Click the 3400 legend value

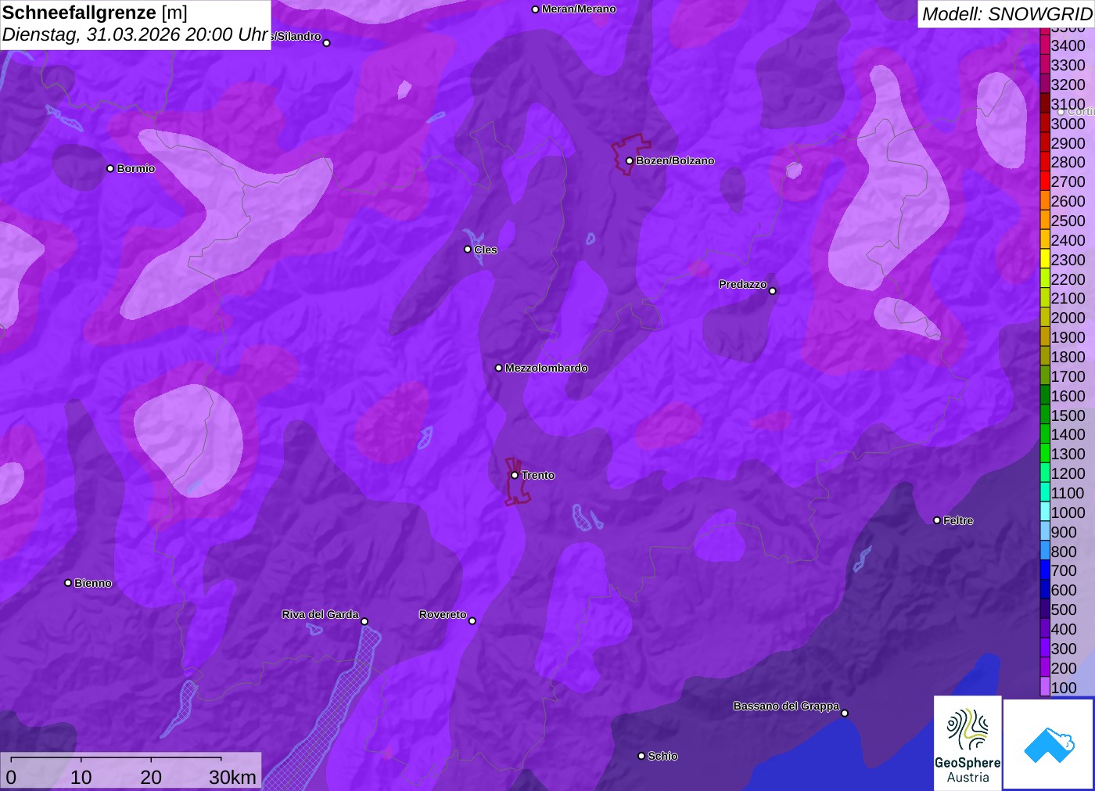1068,45
